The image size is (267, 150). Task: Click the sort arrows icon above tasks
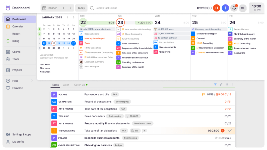point(221,84)
